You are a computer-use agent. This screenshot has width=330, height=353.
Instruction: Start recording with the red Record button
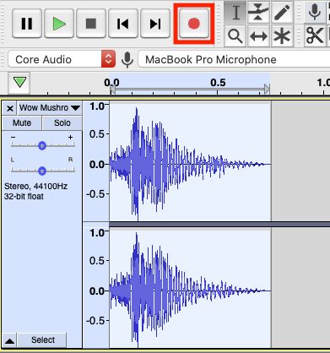(194, 24)
